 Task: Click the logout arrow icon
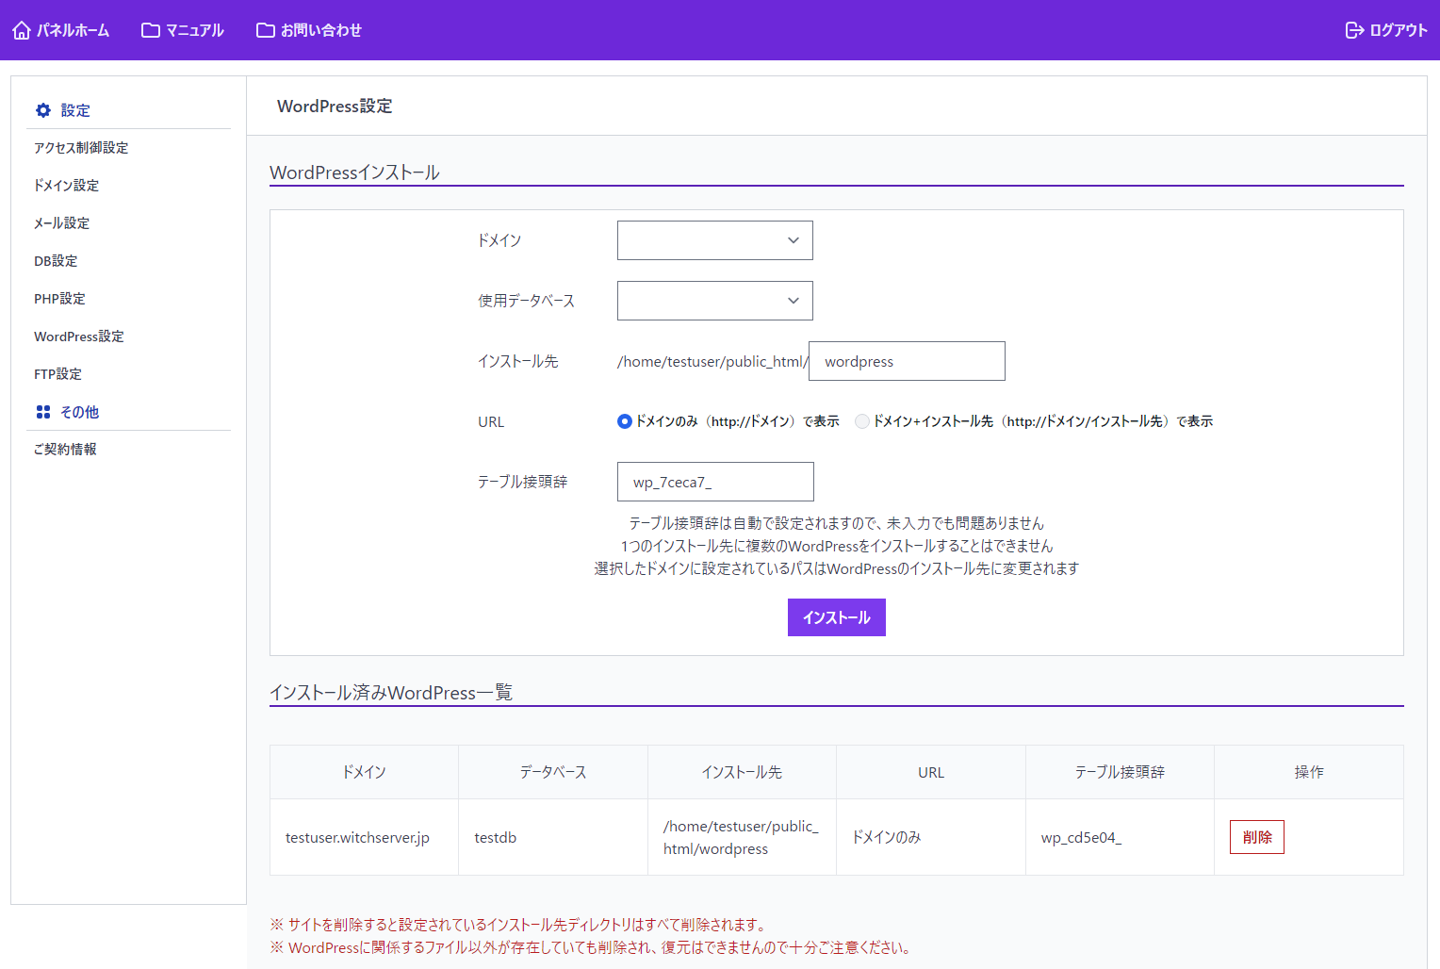[x=1354, y=30]
